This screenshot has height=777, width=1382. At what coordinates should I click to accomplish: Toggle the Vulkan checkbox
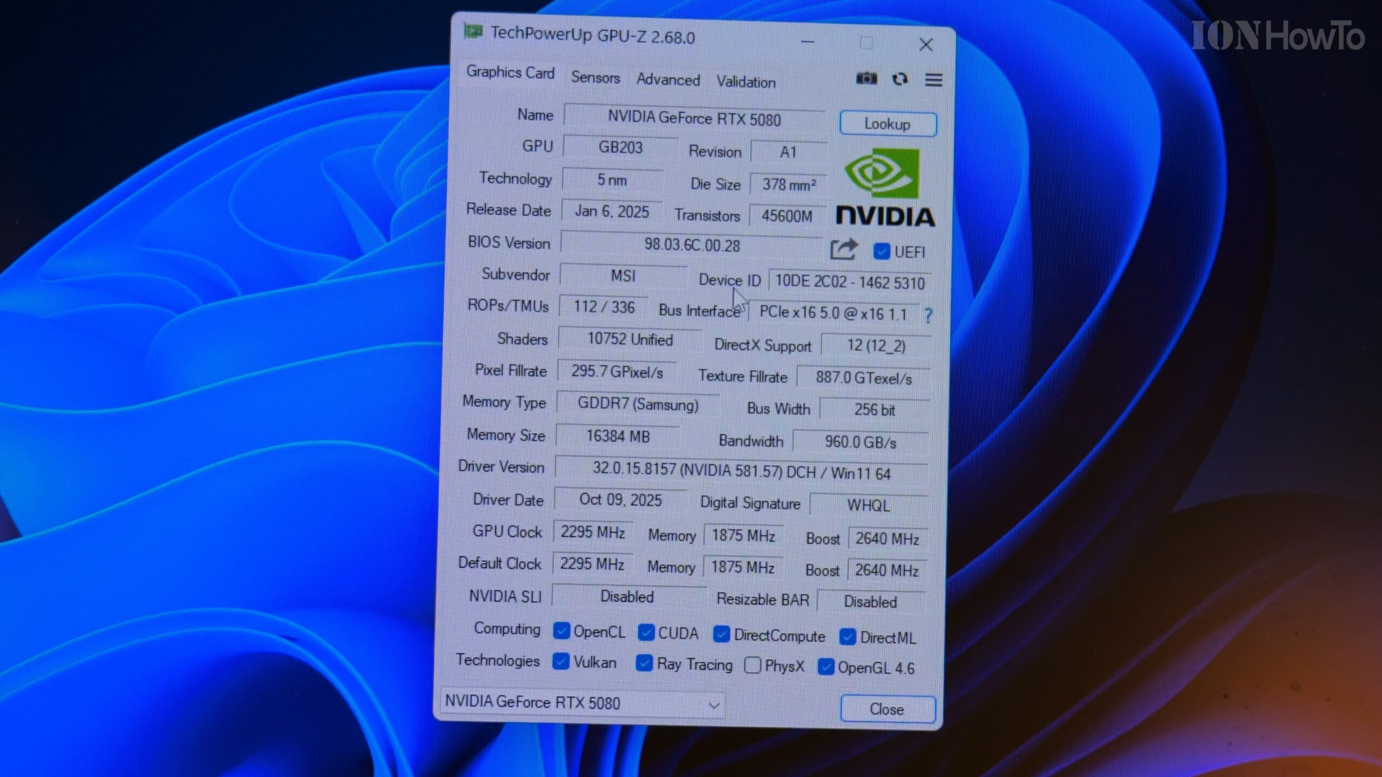pyautogui.click(x=561, y=661)
